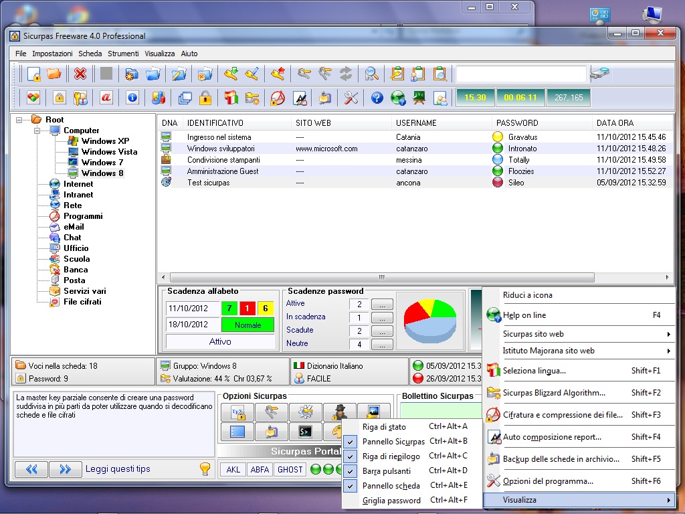Click the spy with lock button in Opzioni Sicurpas
The image size is (685, 514).
pyautogui.click(x=339, y=412)
